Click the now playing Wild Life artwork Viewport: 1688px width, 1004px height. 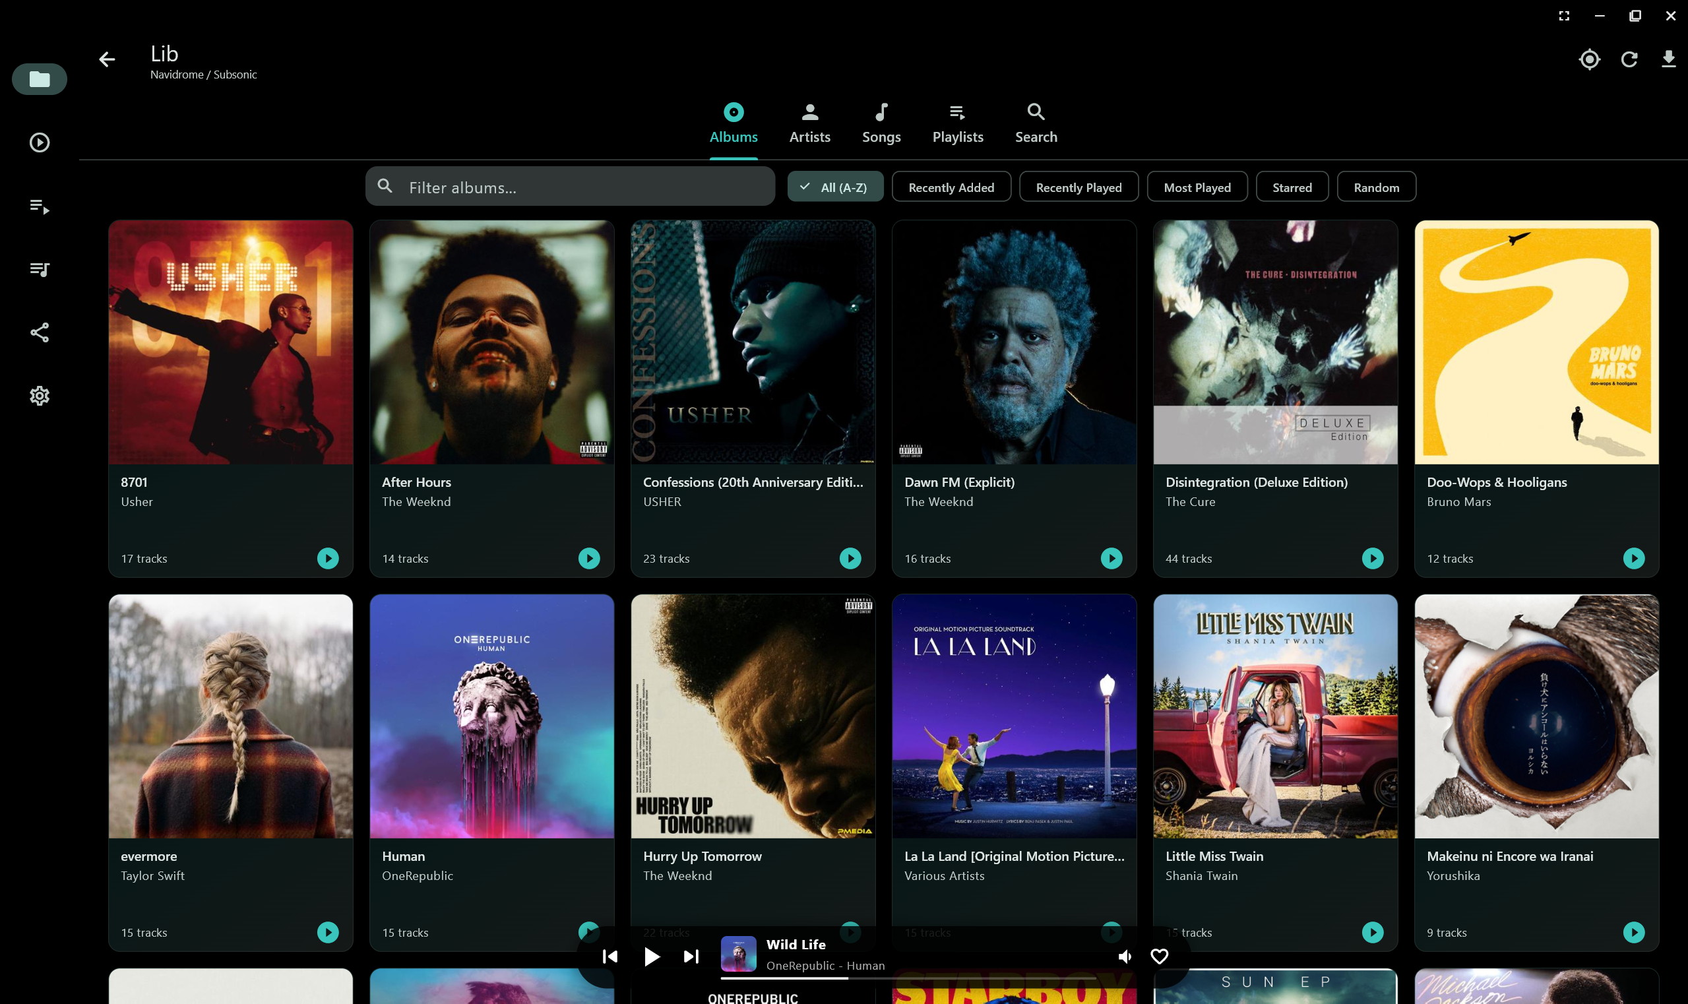[738, 954]
